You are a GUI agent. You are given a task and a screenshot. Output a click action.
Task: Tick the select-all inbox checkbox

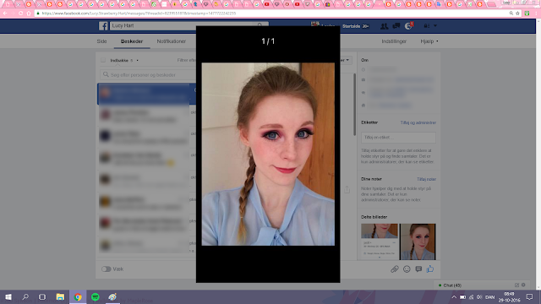pyautogui.click(x=103, y=60)
